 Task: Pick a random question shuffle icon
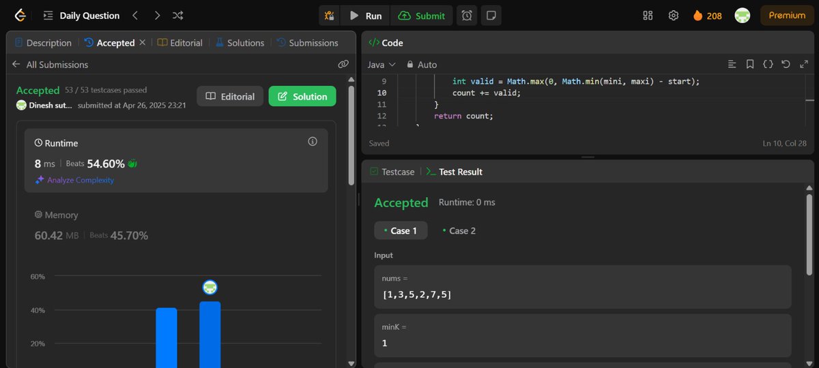pos(178,16)
